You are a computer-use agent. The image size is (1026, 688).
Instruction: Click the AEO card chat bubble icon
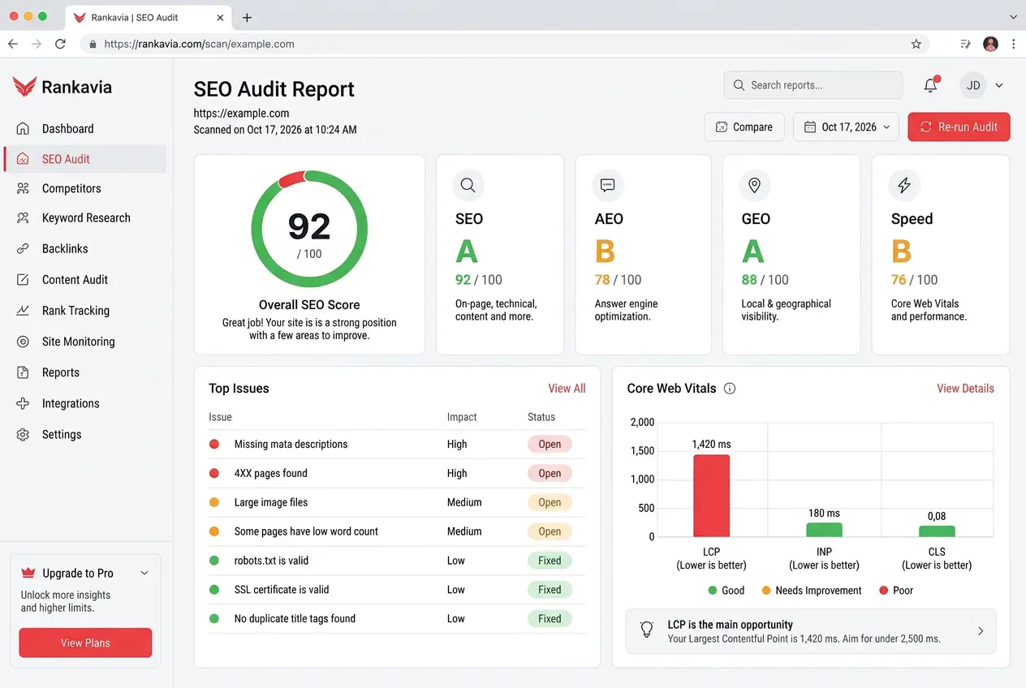pyautogui.click(x=608, y=185)
